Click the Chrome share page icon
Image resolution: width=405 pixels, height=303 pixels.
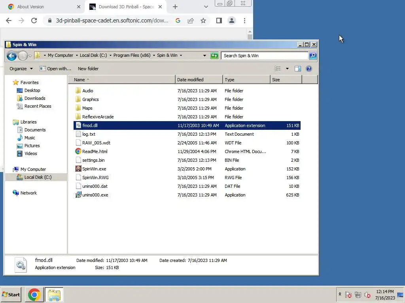191,21
